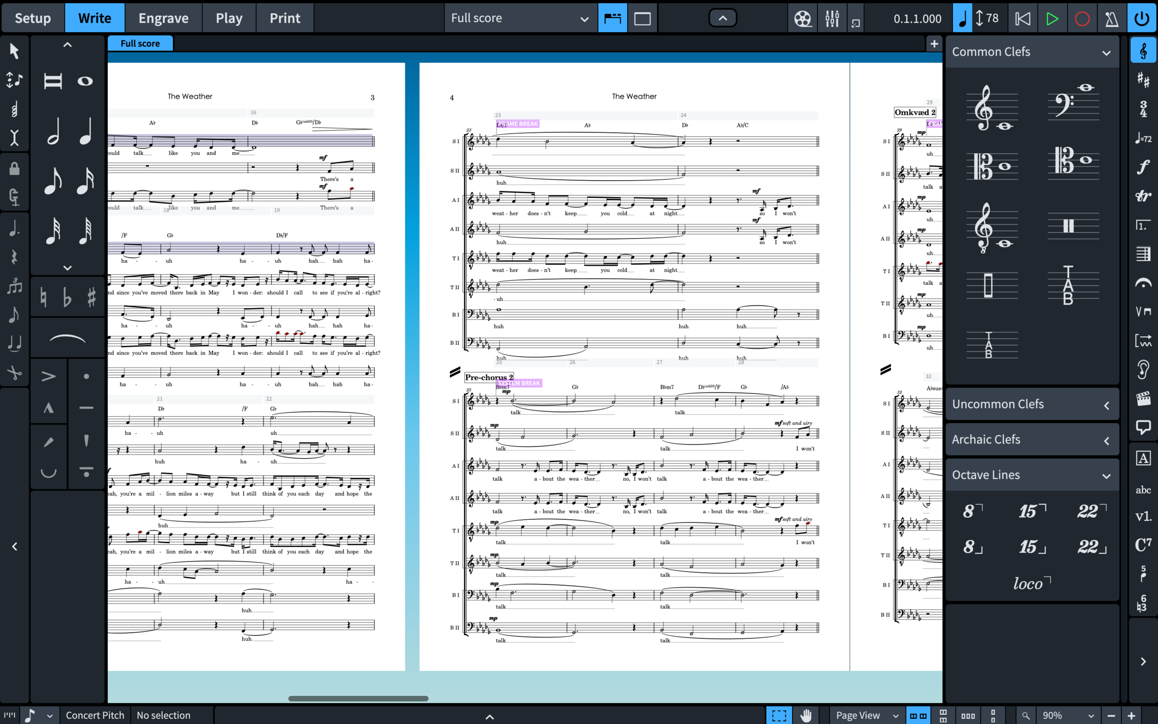Screen dimensions: 1158x724
Task: Click the Pre-chorus 2 rehearsal mark
Action: (489, 377)
